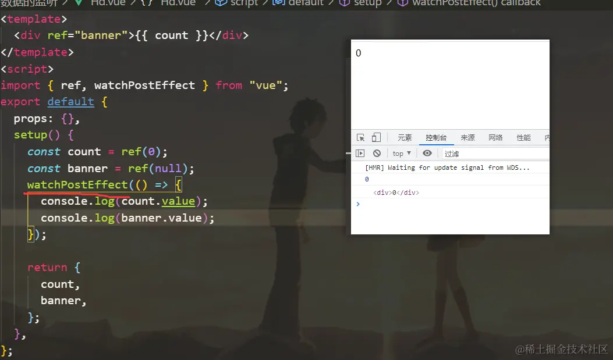
Task: Click the rendered 0 in the page preview
Action: coord(359,53)
